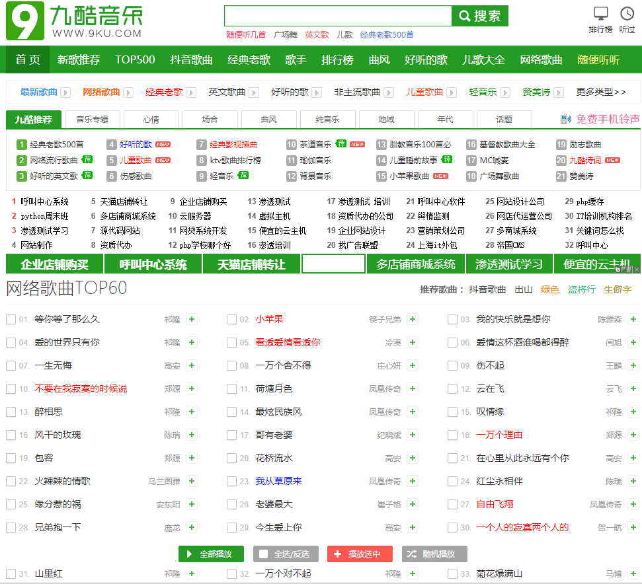Open 更多类型 to show more categories
Image resolution: width=642 pixels, height=584 pixels.
coord(601,92)
